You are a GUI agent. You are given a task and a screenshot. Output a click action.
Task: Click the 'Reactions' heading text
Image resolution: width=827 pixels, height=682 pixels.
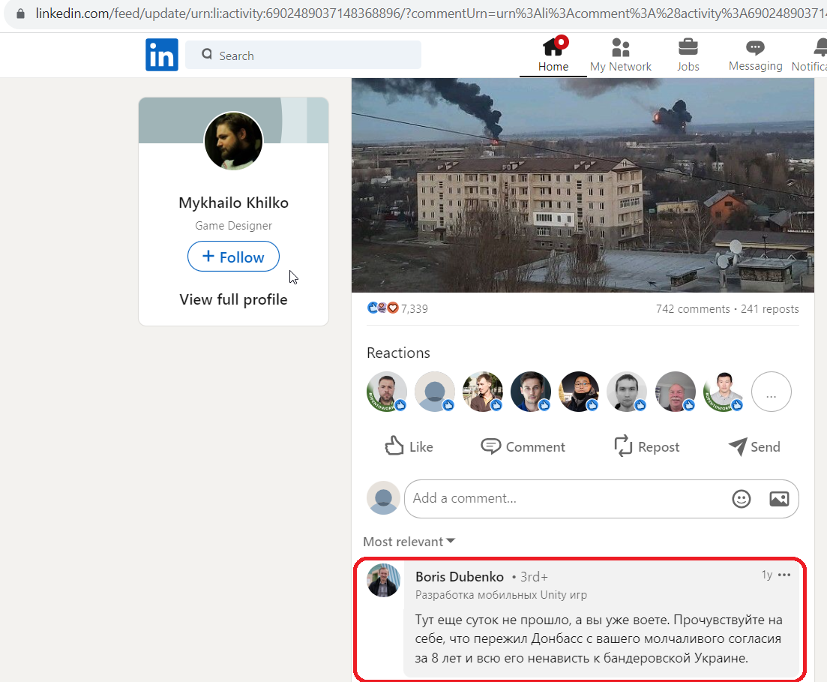point(398,353)
